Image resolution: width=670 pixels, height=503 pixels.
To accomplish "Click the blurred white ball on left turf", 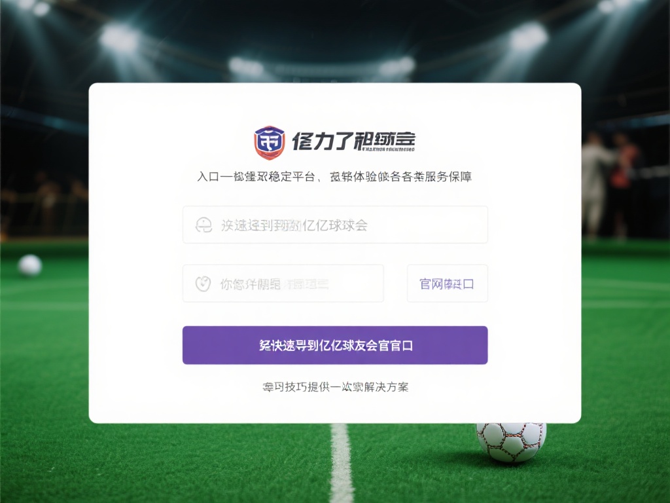I will tap(30, 265).
